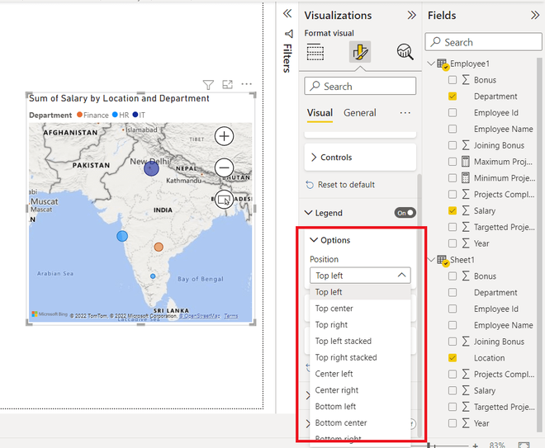Toggle the Legend switch off
This screenshot has height=448, width=545.
coord(405,213)
